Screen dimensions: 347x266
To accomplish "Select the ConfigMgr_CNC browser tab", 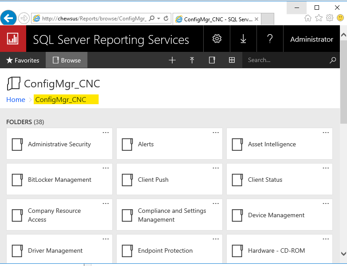I will (217, 19).
